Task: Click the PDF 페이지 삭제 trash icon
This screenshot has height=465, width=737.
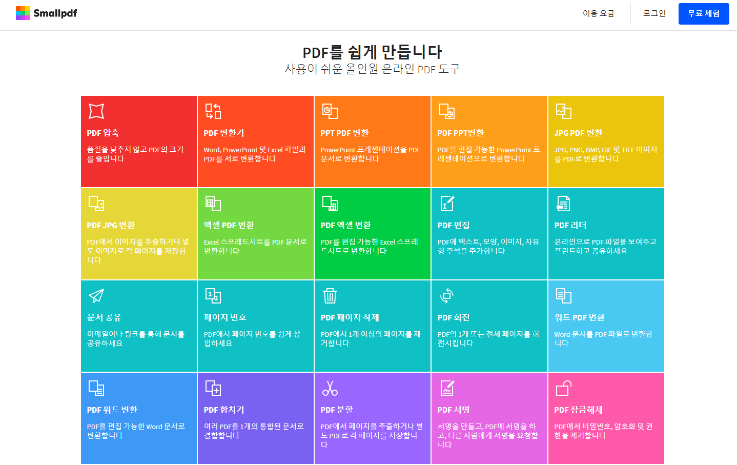Action: coord(330,296)
